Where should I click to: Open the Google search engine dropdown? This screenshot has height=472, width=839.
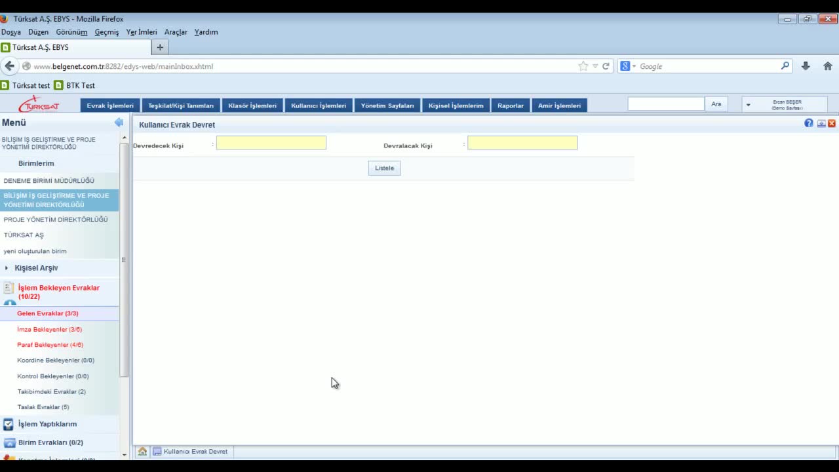point(628,66)
